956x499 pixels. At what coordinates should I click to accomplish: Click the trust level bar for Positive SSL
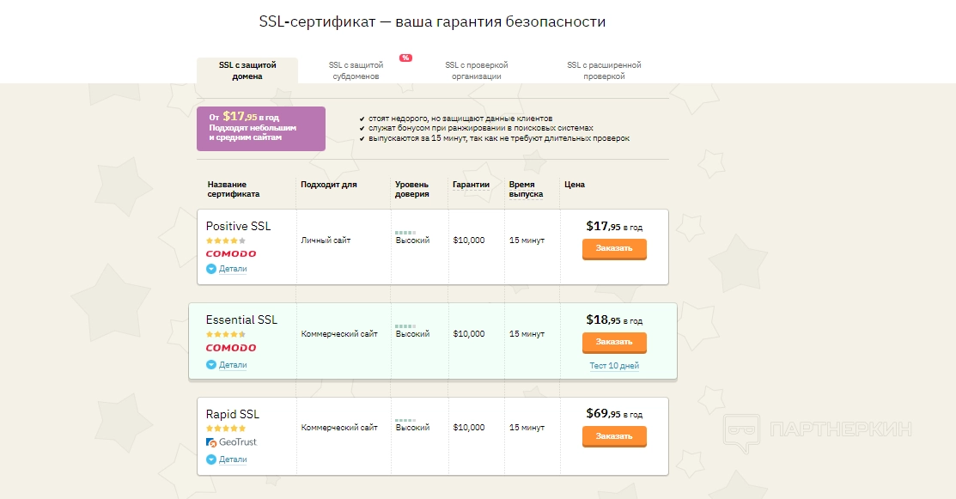point(405,233)
